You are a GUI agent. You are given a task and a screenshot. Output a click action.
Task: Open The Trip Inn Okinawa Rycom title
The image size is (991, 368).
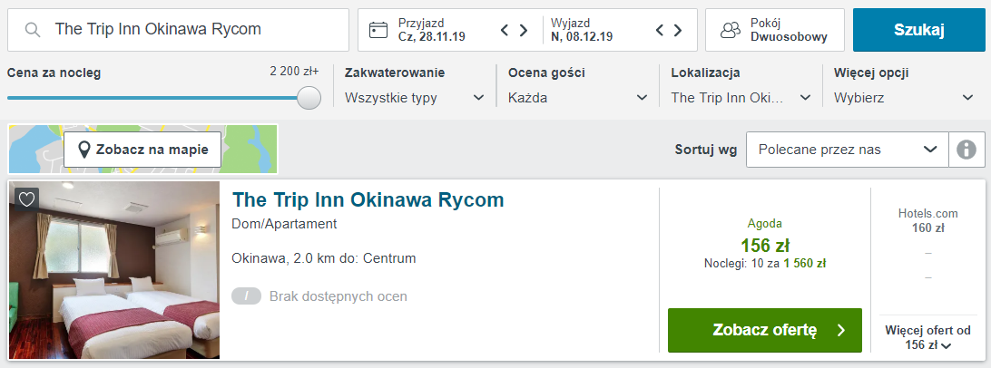coord(368,199)
